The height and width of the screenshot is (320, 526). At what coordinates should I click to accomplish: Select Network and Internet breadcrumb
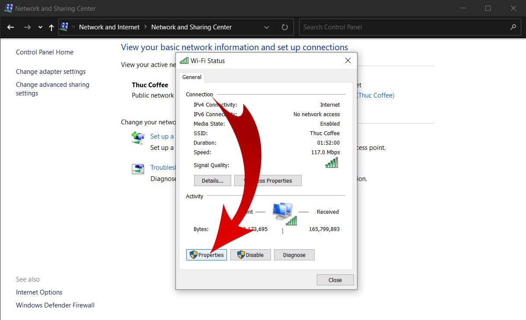pos(109,27)
